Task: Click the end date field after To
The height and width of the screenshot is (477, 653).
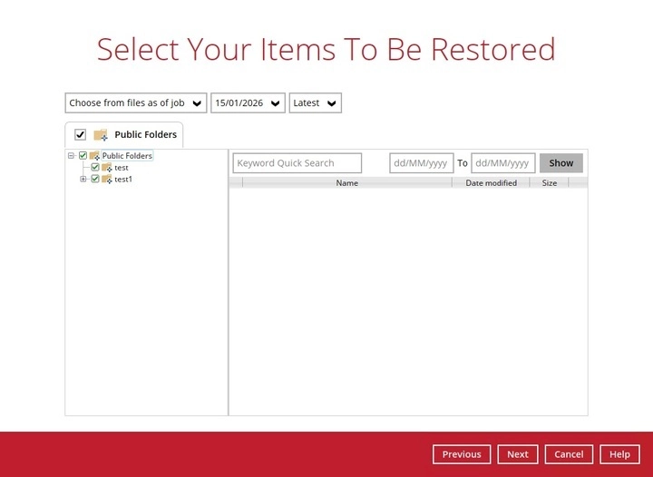Action: 503,163
